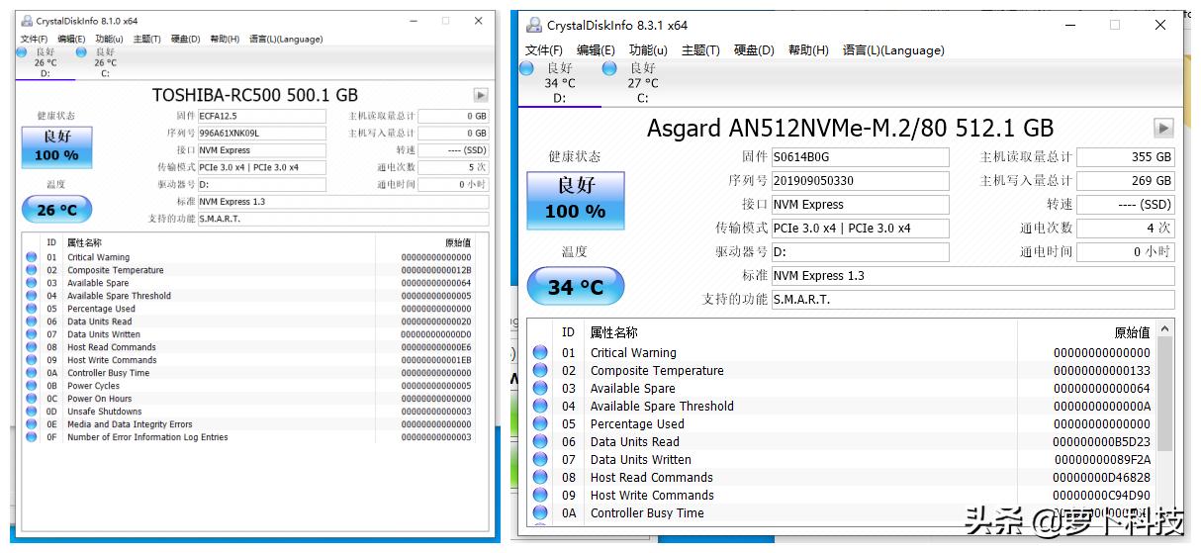Select Power On Hours row text in TOSHIBA list

pyautogui.click(x=99, y=399)
